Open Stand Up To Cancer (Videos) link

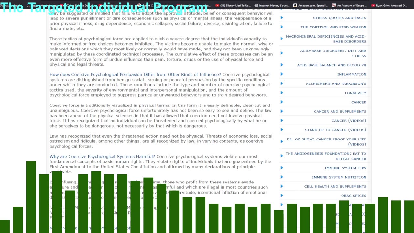coord(335,130)
